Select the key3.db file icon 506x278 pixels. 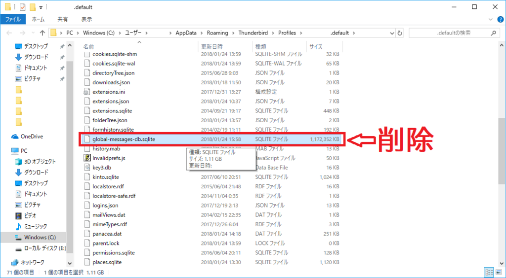tap(86, 167)
